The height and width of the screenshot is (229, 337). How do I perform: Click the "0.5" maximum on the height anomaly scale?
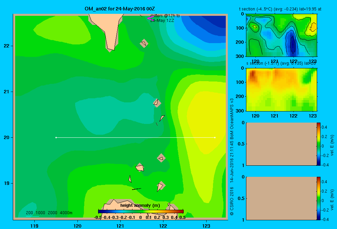point(182,218)
